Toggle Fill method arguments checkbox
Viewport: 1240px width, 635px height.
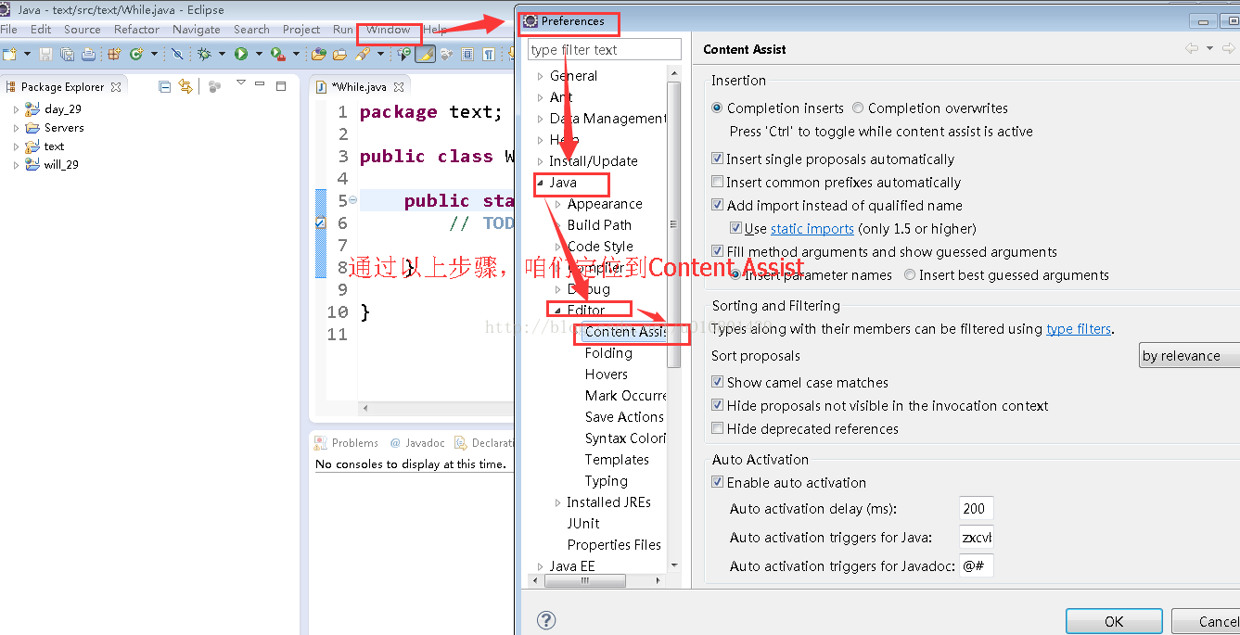point(717,252)
